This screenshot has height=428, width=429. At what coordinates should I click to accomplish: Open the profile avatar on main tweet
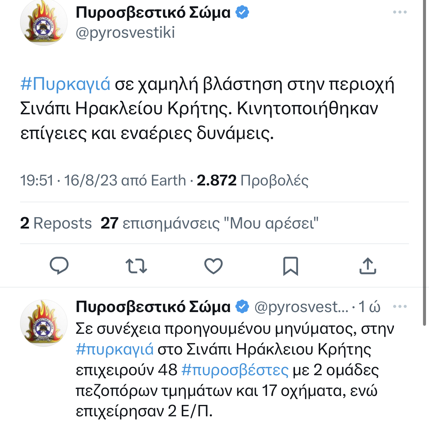point(44,22)
